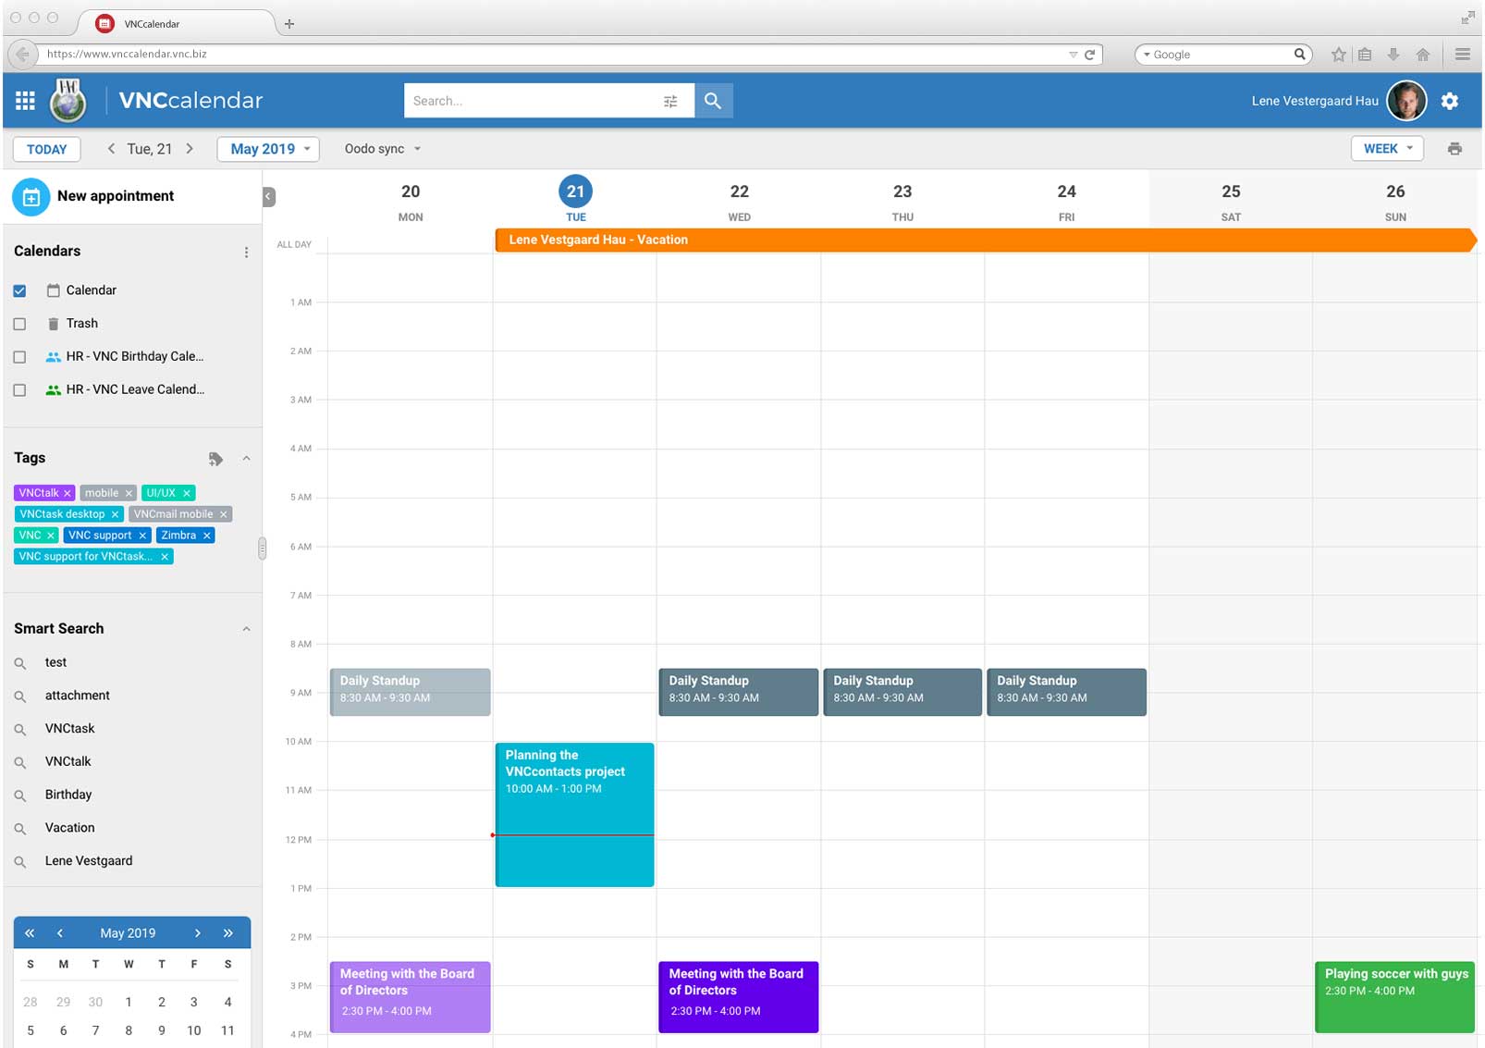The height and width of the screenshot is (1048, 1485).
Task: Click browser home icon
Action: pos(1423,55)
